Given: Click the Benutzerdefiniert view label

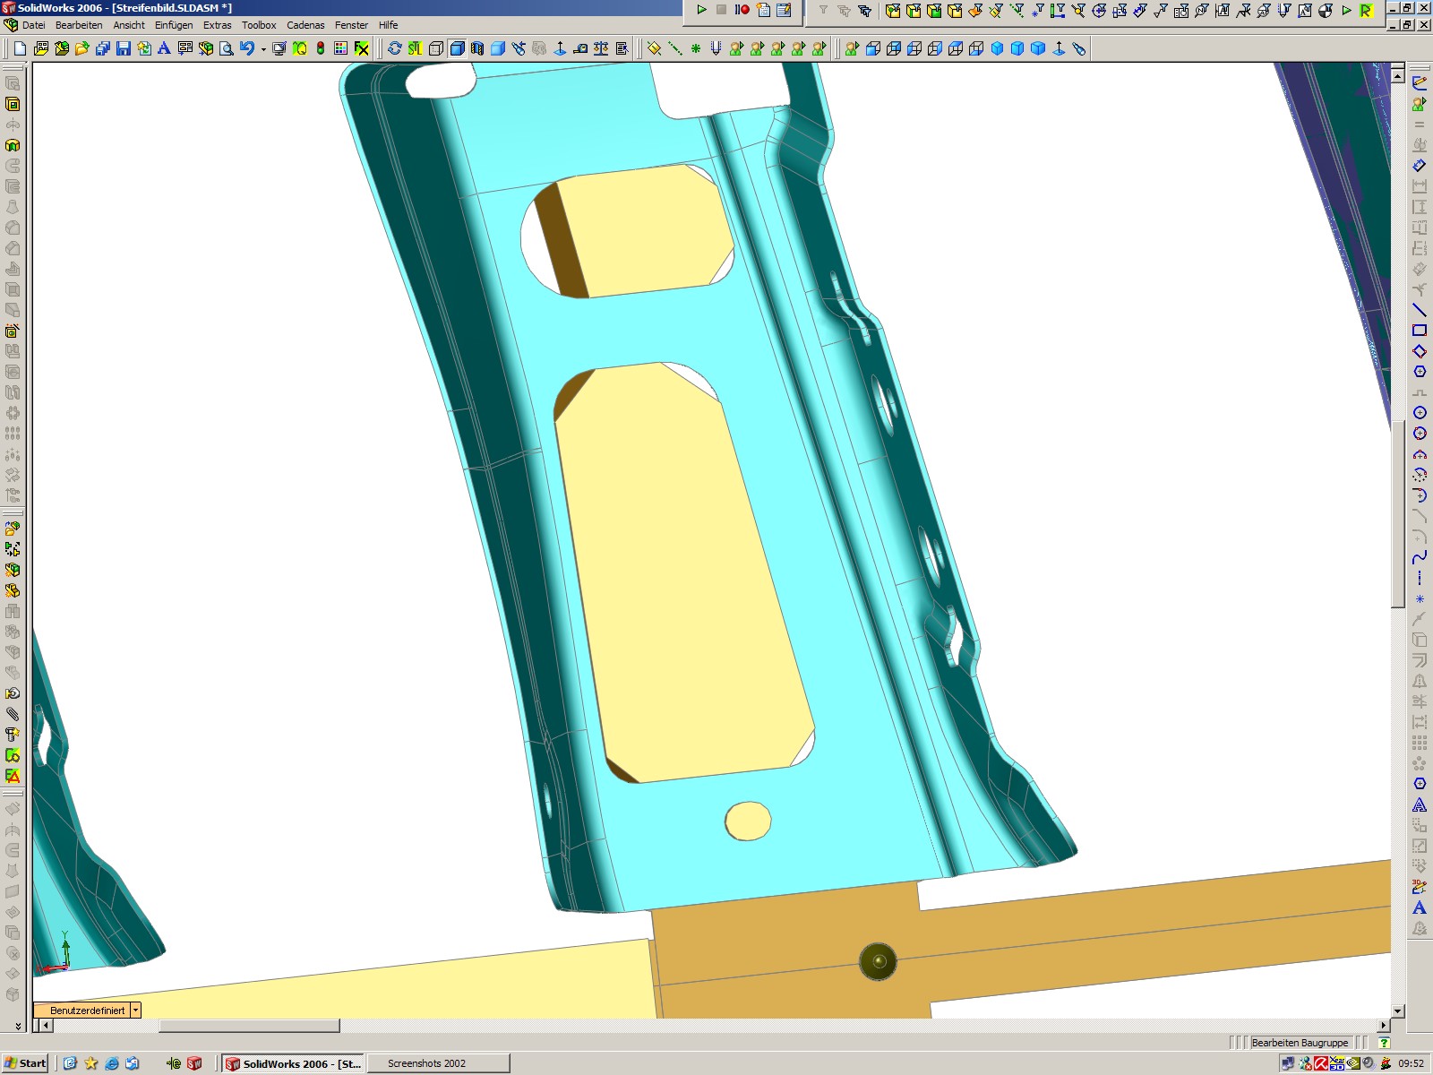Looking at the screenshot, I should coord(87,1010).
